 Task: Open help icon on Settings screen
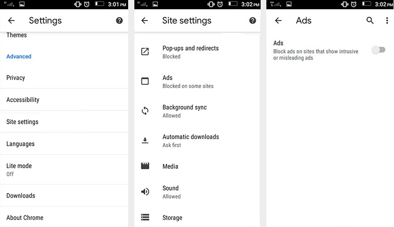coord(119,21)
